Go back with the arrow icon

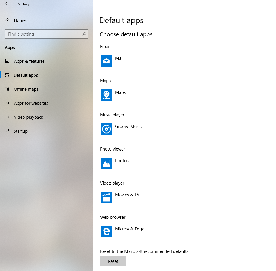tap(7, 4)
